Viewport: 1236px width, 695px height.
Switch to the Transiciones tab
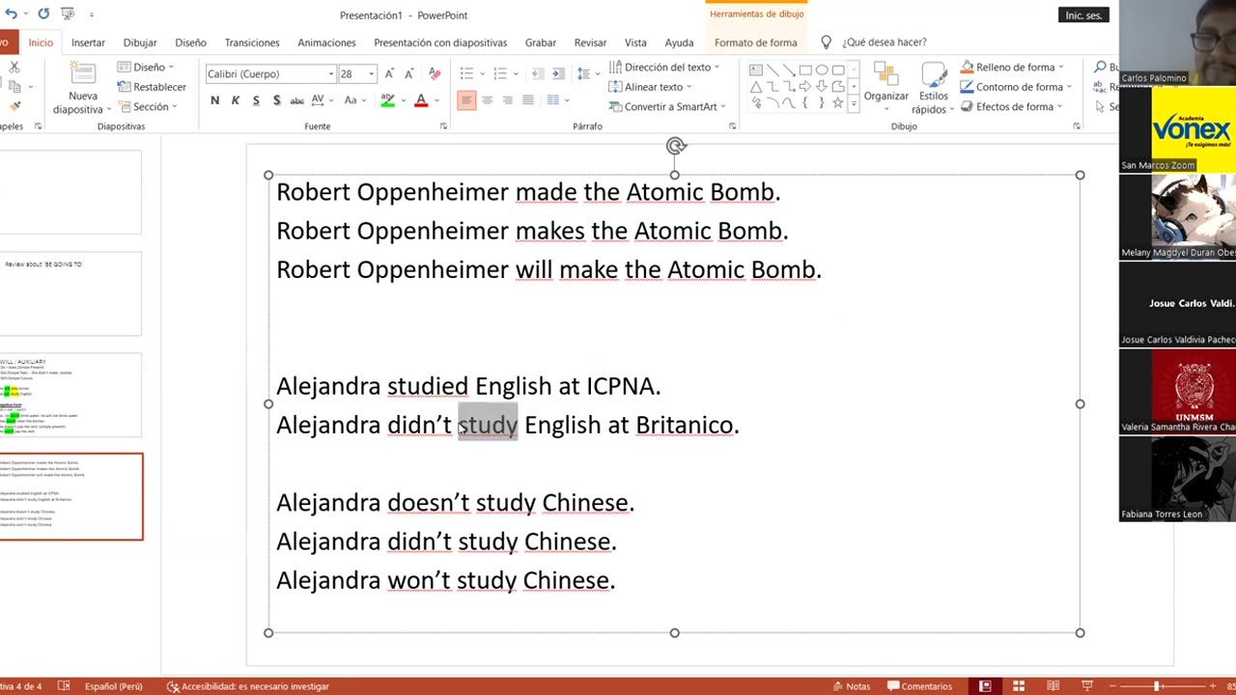(252, 42)
